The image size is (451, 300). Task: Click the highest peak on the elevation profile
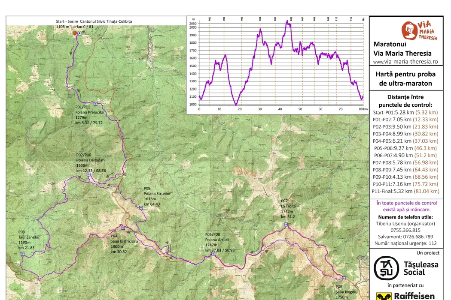(x=287, y=21)
